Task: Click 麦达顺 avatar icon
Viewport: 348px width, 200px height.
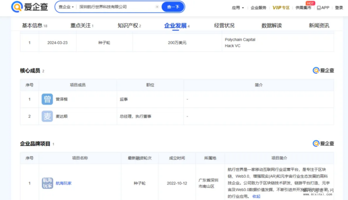Action: pos(47,116)
